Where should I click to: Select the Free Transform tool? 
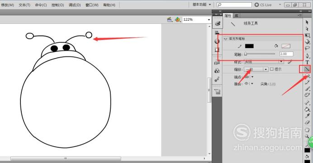307,36
